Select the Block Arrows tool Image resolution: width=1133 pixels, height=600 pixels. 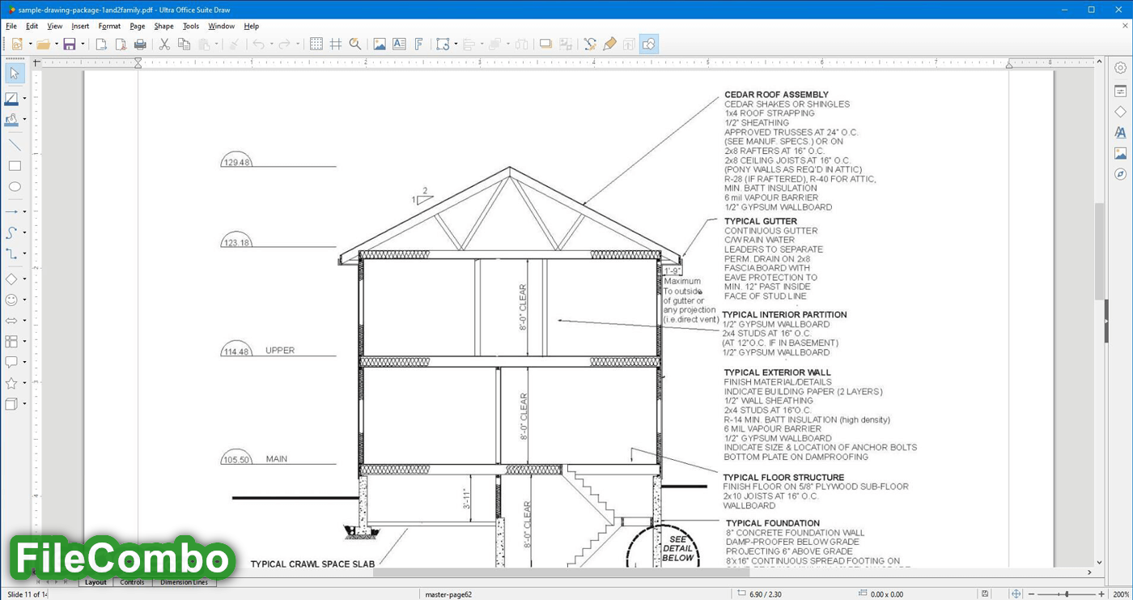click(11, 321)
